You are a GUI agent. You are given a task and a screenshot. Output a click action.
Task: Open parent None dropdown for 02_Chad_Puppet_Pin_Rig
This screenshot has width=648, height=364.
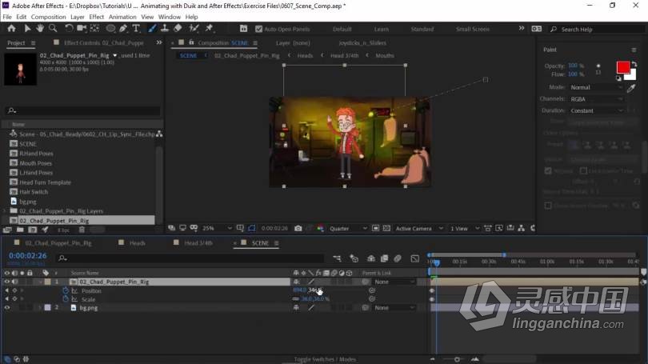(x=394, y=282)
